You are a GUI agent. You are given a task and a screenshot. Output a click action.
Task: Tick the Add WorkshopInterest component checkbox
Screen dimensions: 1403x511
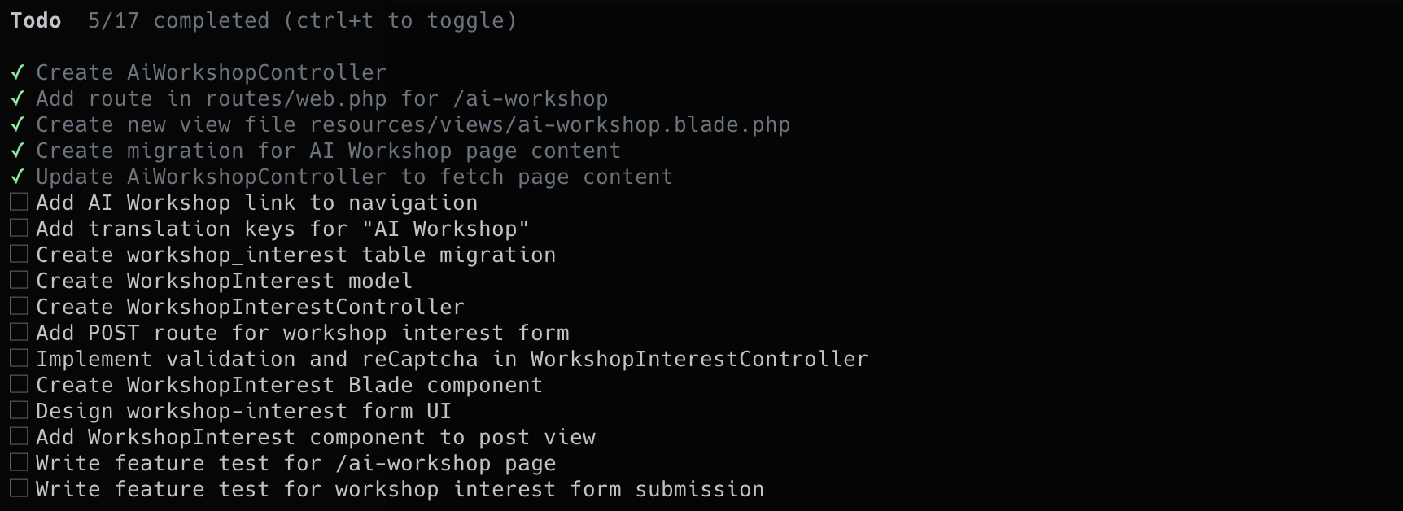[19, 436]
